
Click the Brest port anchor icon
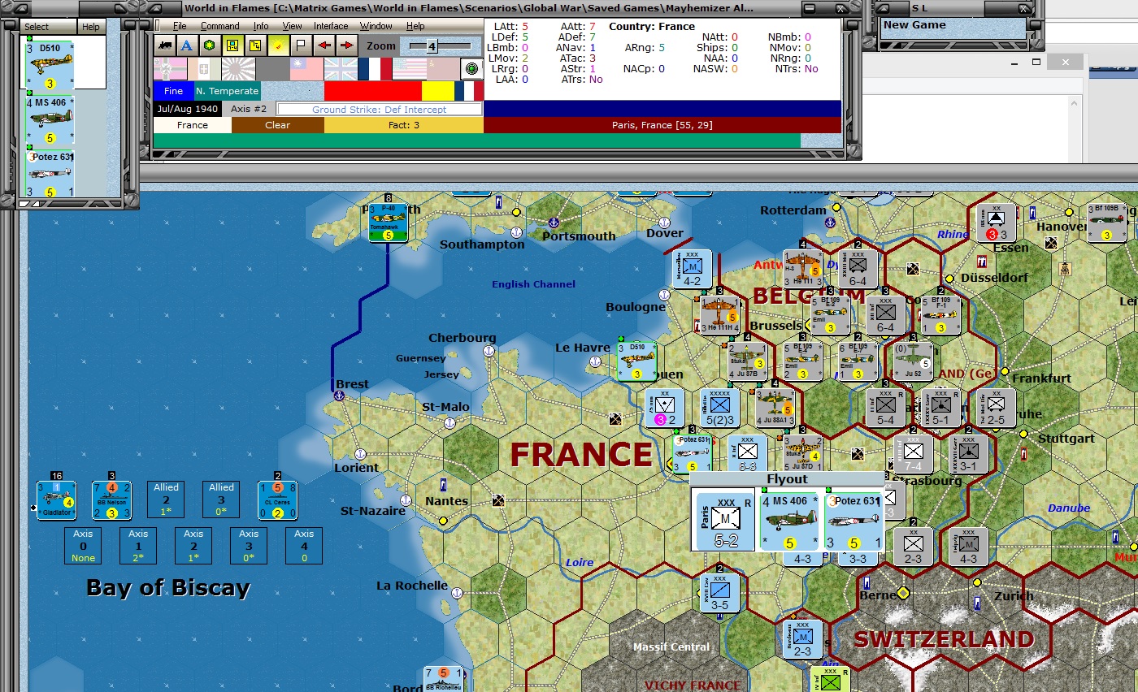click(x=340, y=396)
